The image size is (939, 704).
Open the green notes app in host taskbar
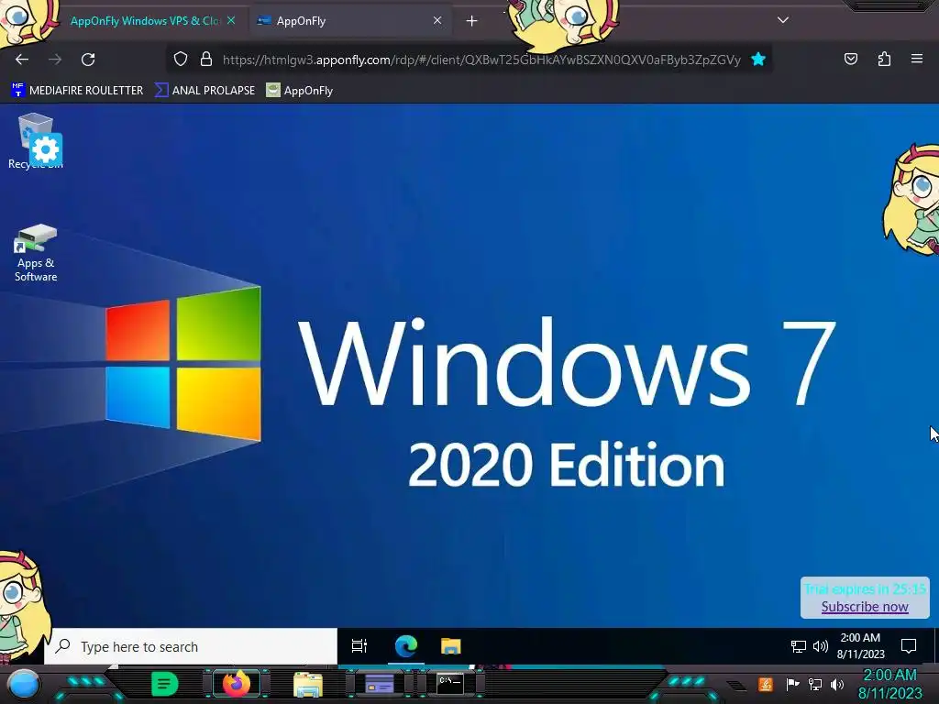164,684
